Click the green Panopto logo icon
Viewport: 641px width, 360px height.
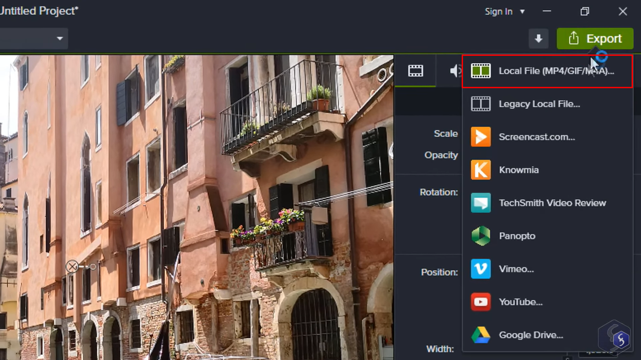481,236
